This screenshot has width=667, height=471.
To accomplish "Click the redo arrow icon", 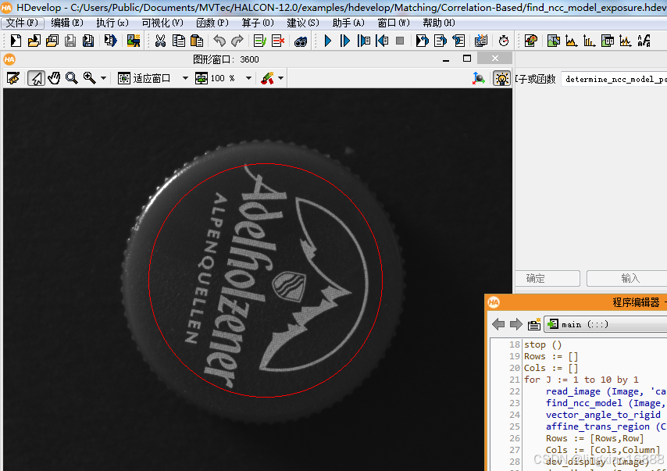I will pyautogui.click(x=237, y=41).
